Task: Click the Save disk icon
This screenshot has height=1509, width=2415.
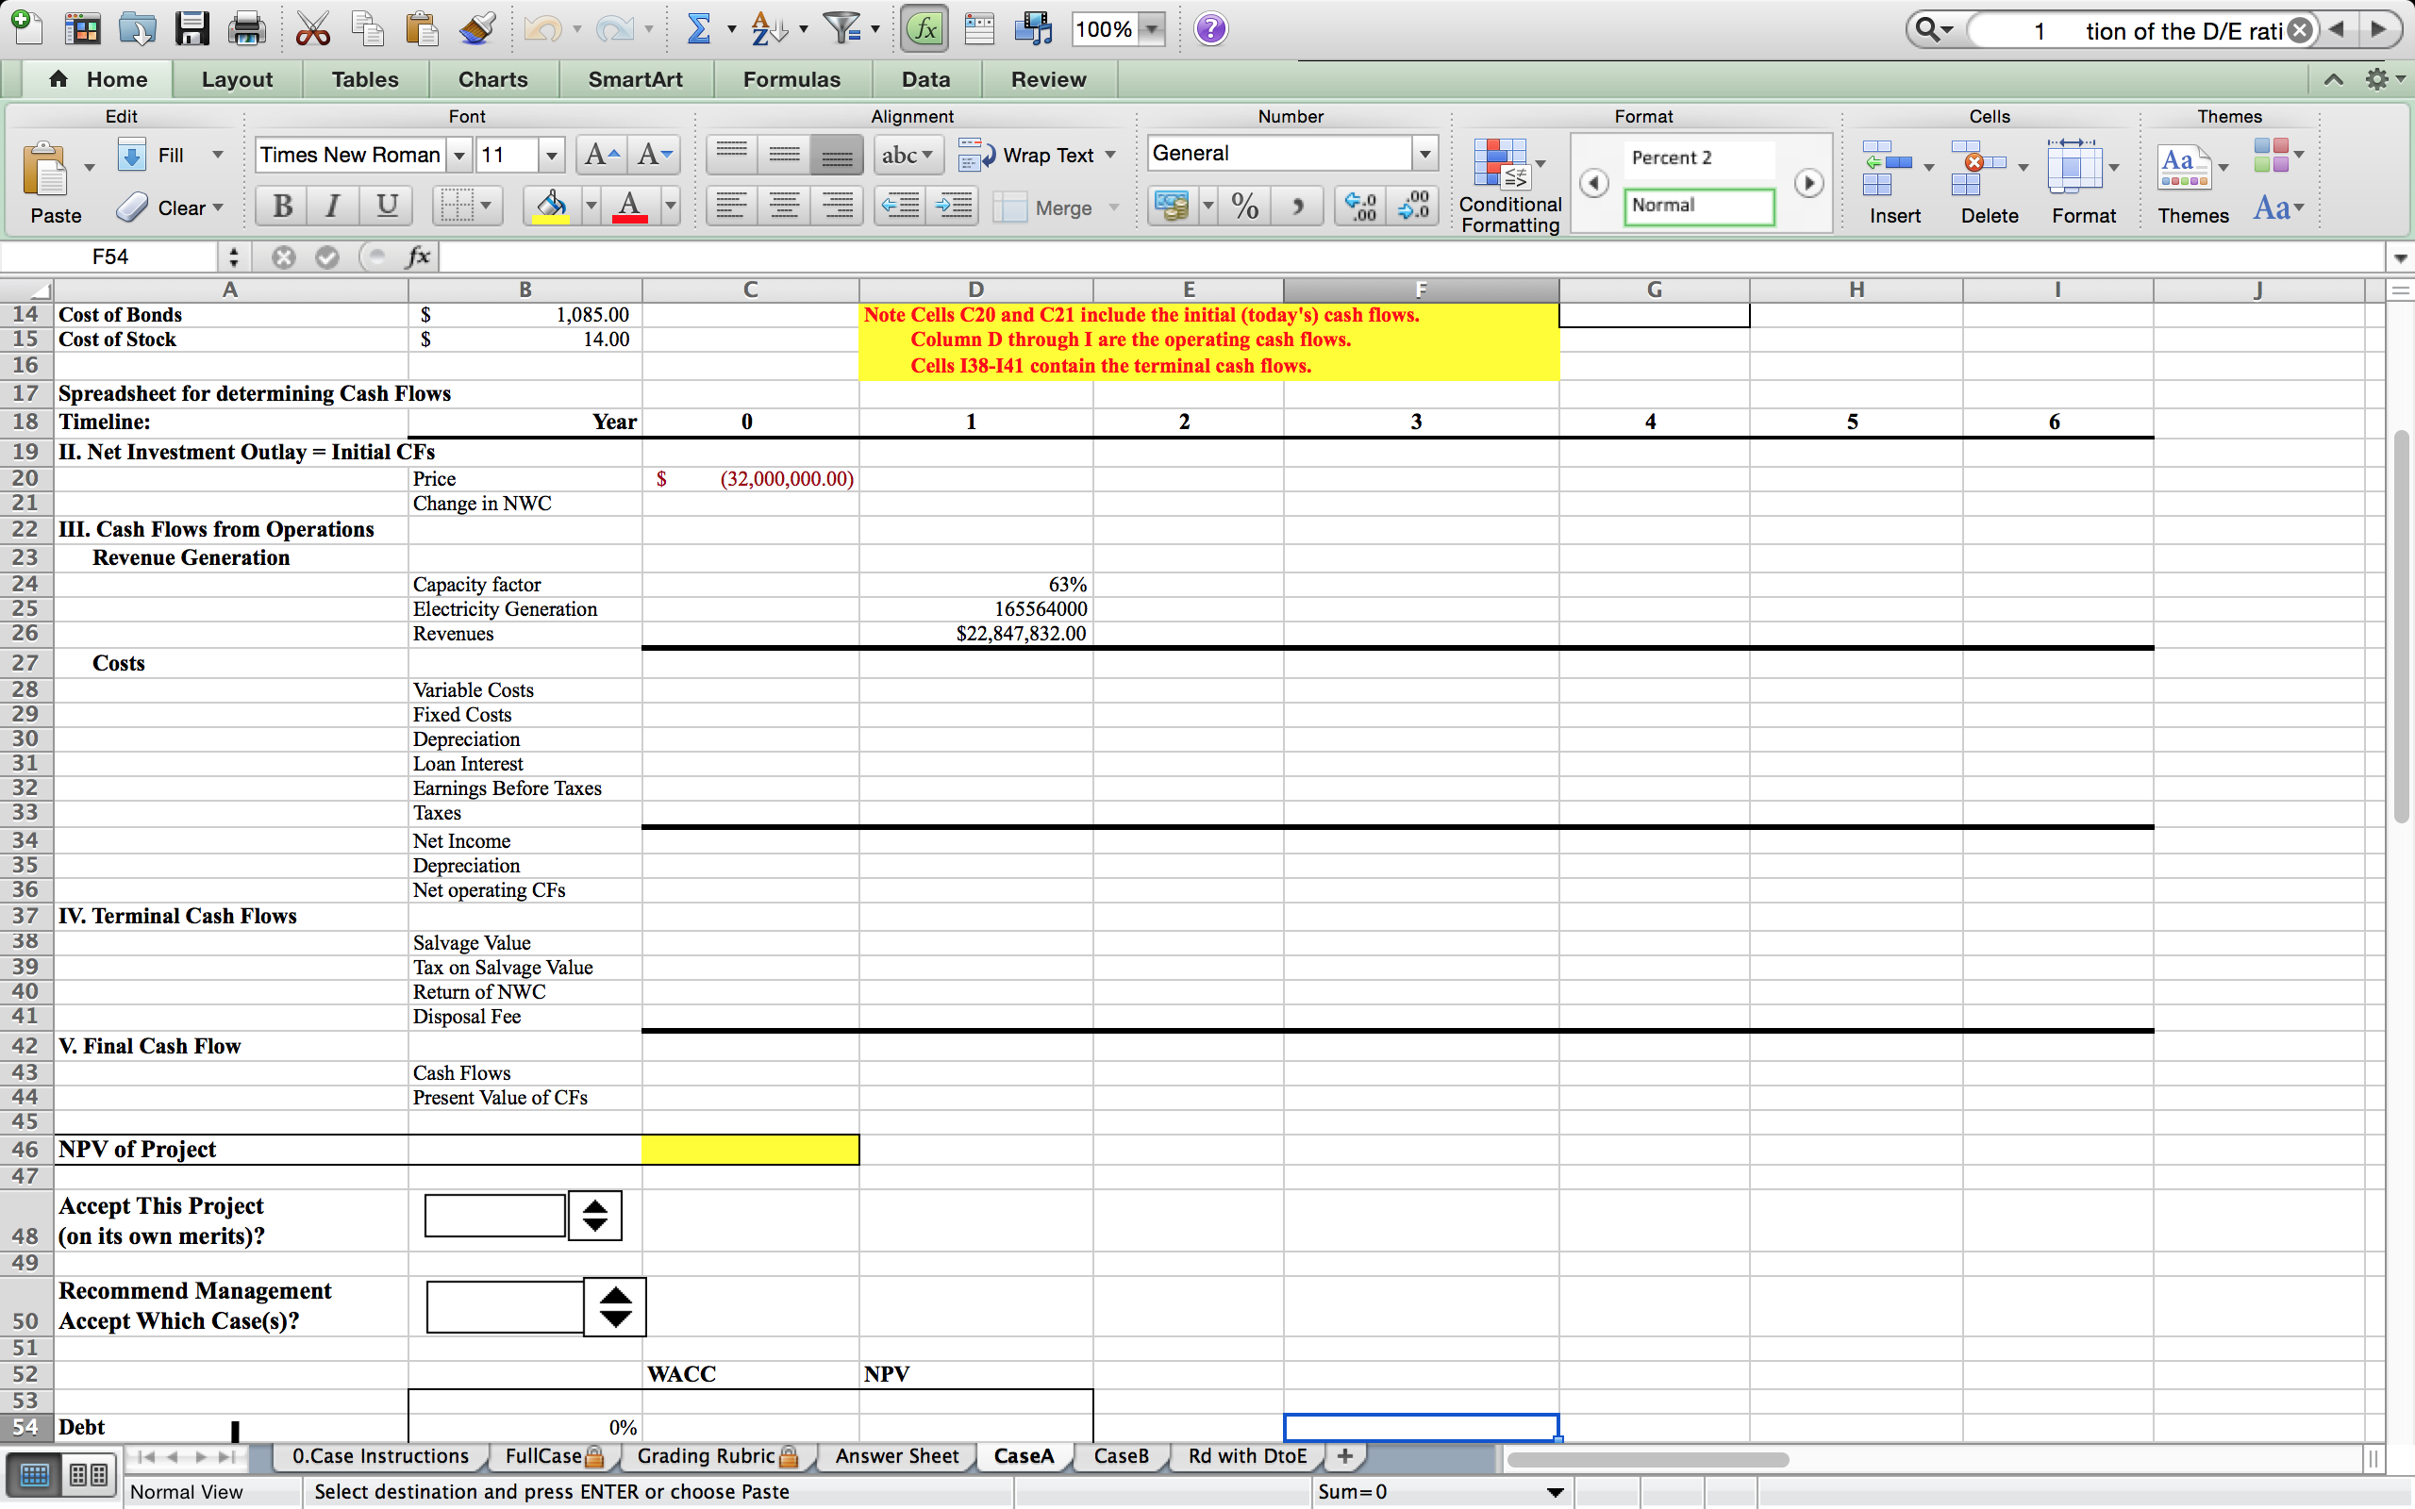Action: (x=192, y=29)
